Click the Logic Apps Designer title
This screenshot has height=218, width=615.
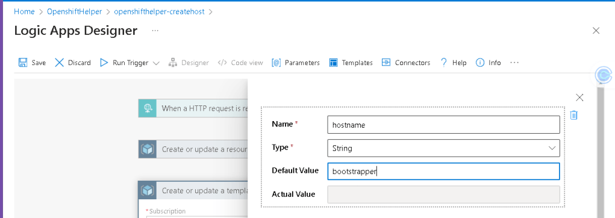tap(76, 31)
